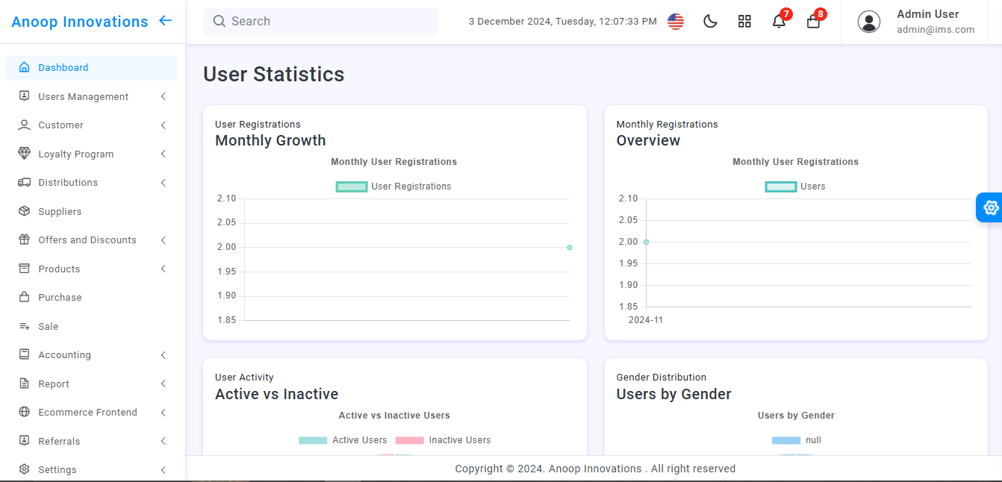
Task: Click the Anoop Innovations logo link
Action: pos(79,22)
